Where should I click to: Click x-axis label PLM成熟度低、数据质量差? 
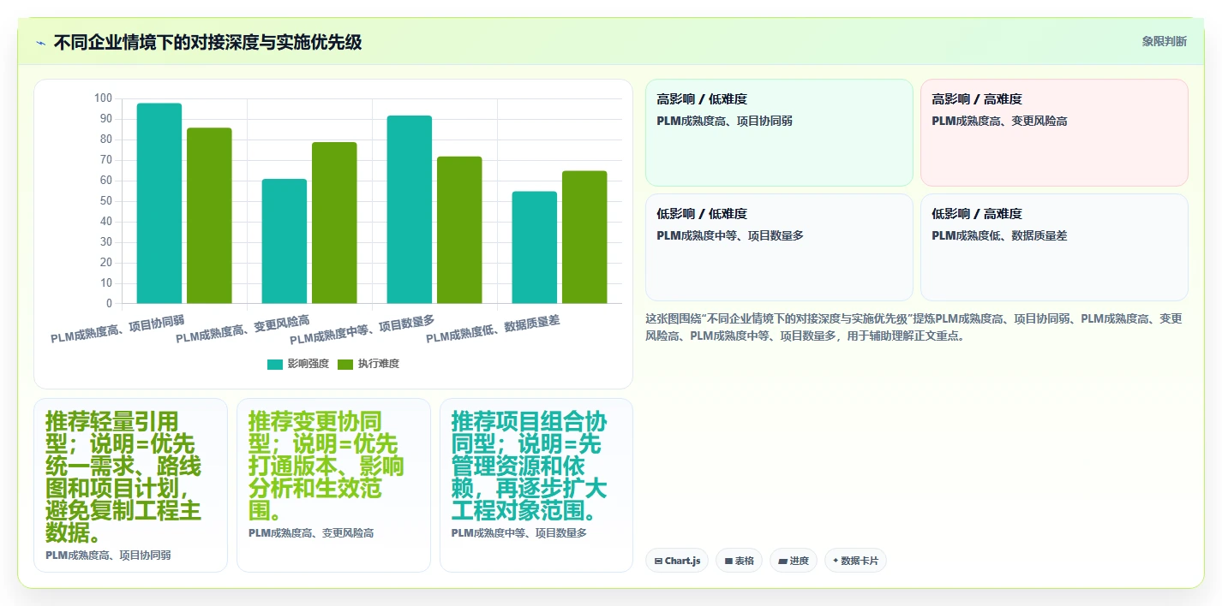(493, 329)
